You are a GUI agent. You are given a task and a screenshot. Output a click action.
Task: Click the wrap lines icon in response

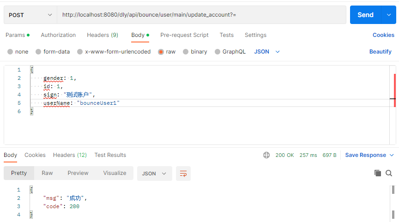(x=183, y=174)
